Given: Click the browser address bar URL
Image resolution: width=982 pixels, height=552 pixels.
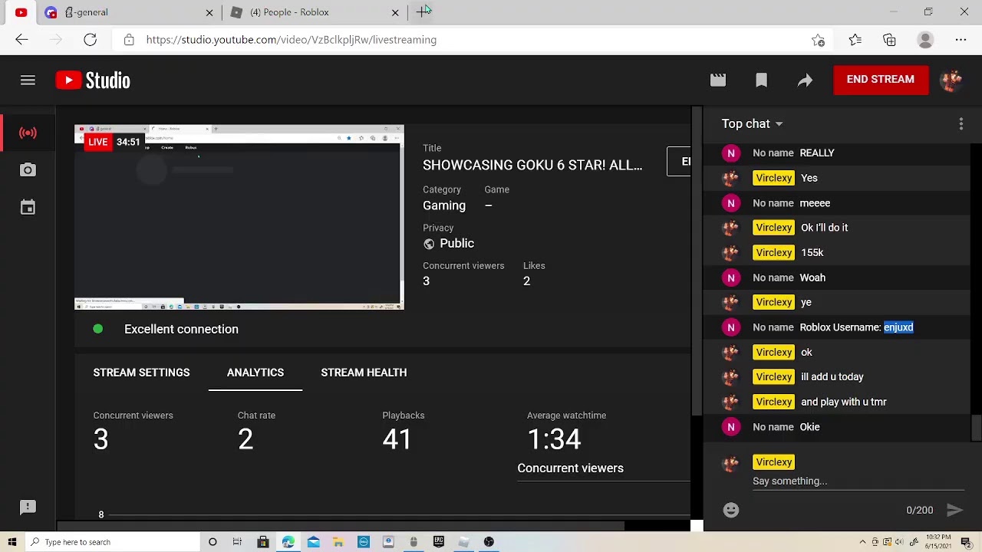Looking at the screenshot, I should 292,40.
